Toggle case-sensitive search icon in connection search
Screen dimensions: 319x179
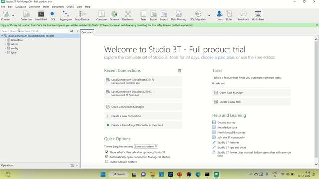pos(72,31)
